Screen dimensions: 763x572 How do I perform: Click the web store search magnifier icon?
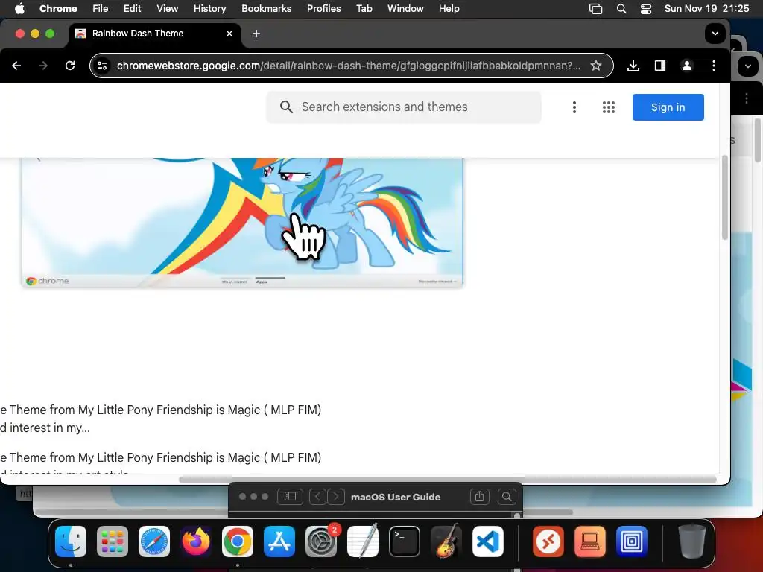286,107
